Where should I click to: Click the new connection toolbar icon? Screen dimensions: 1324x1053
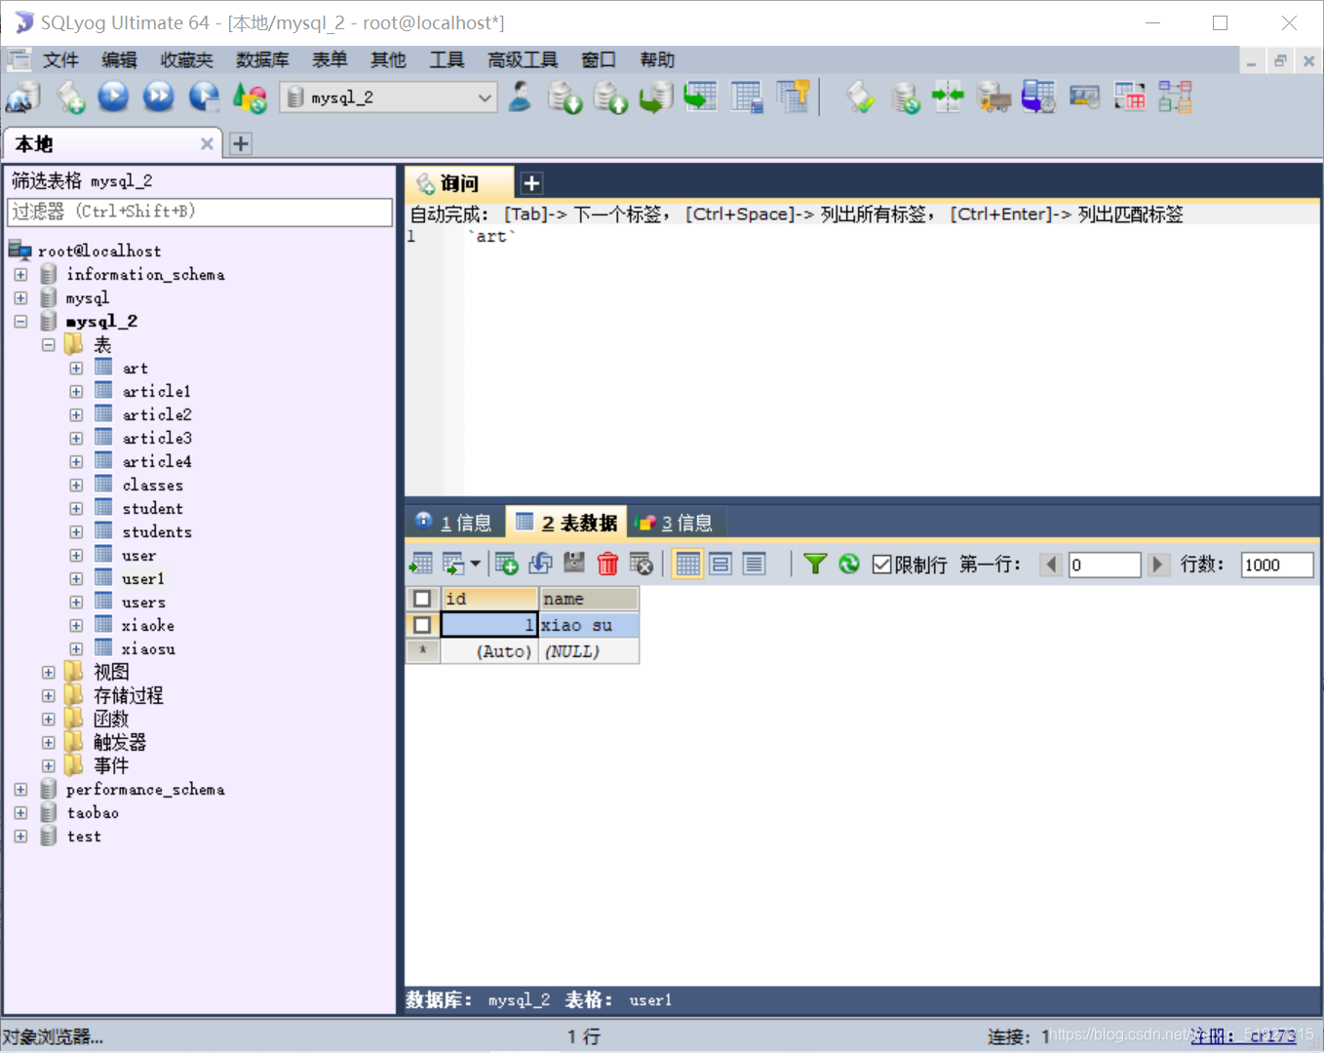pos(22,97)
